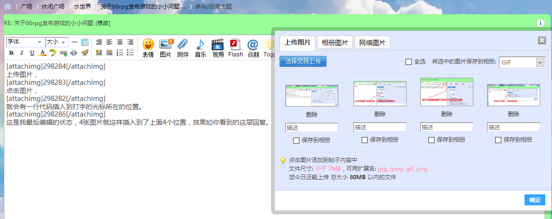Viewport: 552px width, 219px height.
Task: Click the text line 就会有一行代码插入到打字的光标所在的位置。
Action: click(74, 107)
